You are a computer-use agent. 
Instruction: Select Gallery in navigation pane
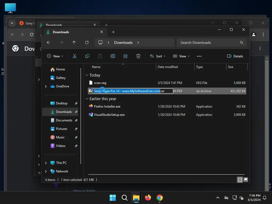point(60,78)
